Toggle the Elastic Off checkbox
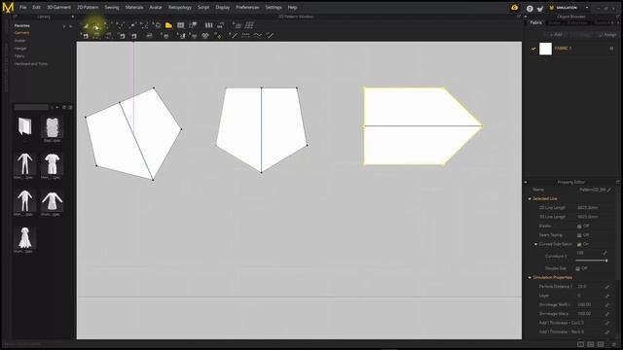623x350 pixels. pos(579,227)
